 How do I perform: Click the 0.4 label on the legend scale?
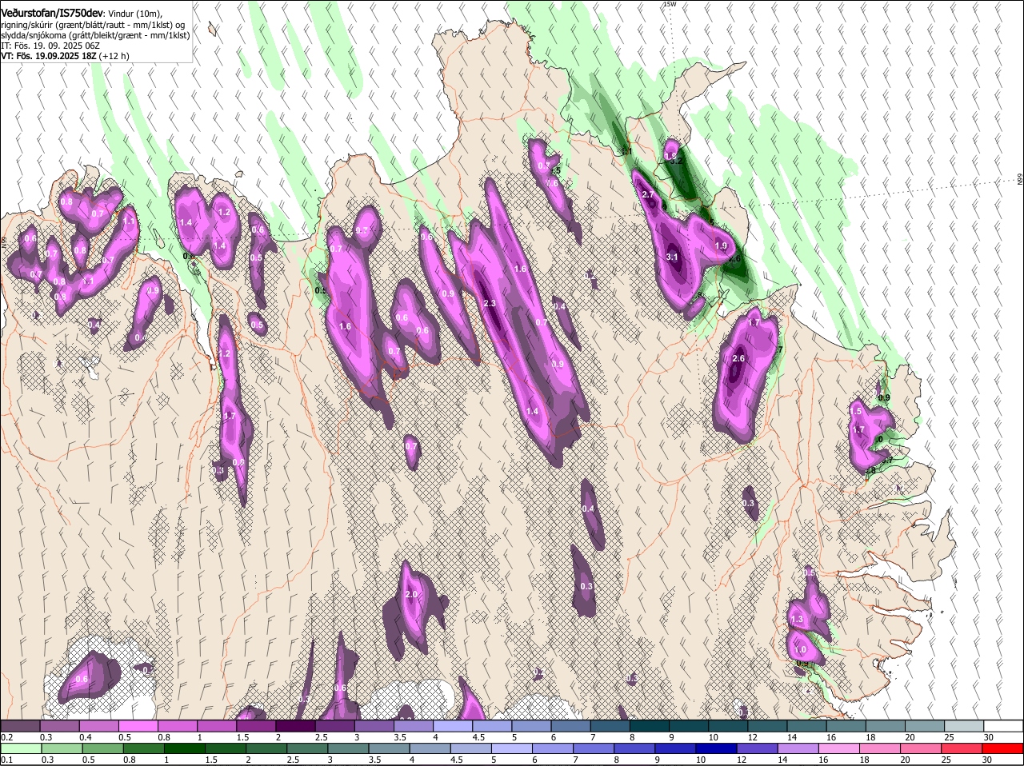click(85, 736)
